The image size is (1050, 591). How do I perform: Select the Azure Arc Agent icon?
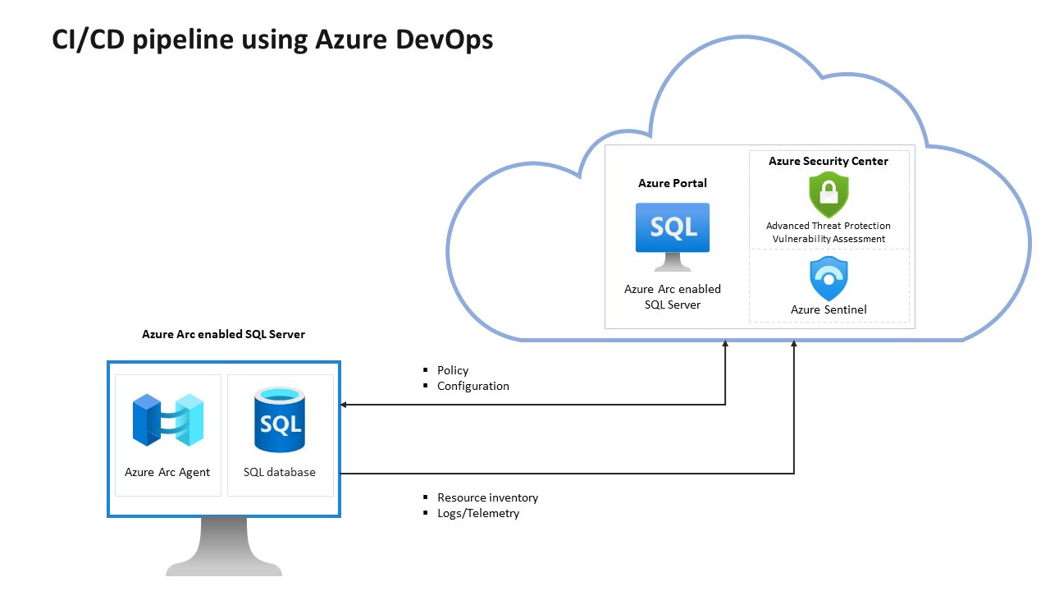pyautogui.click(x=167, y=421)
